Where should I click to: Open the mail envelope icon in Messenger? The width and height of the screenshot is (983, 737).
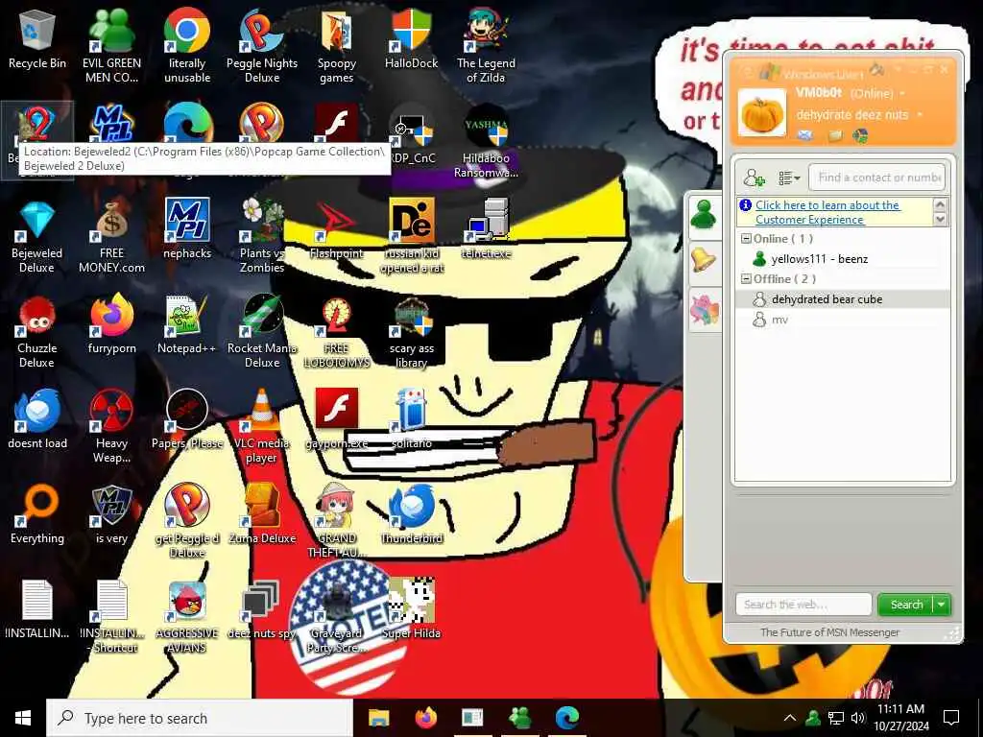point(805,135)
